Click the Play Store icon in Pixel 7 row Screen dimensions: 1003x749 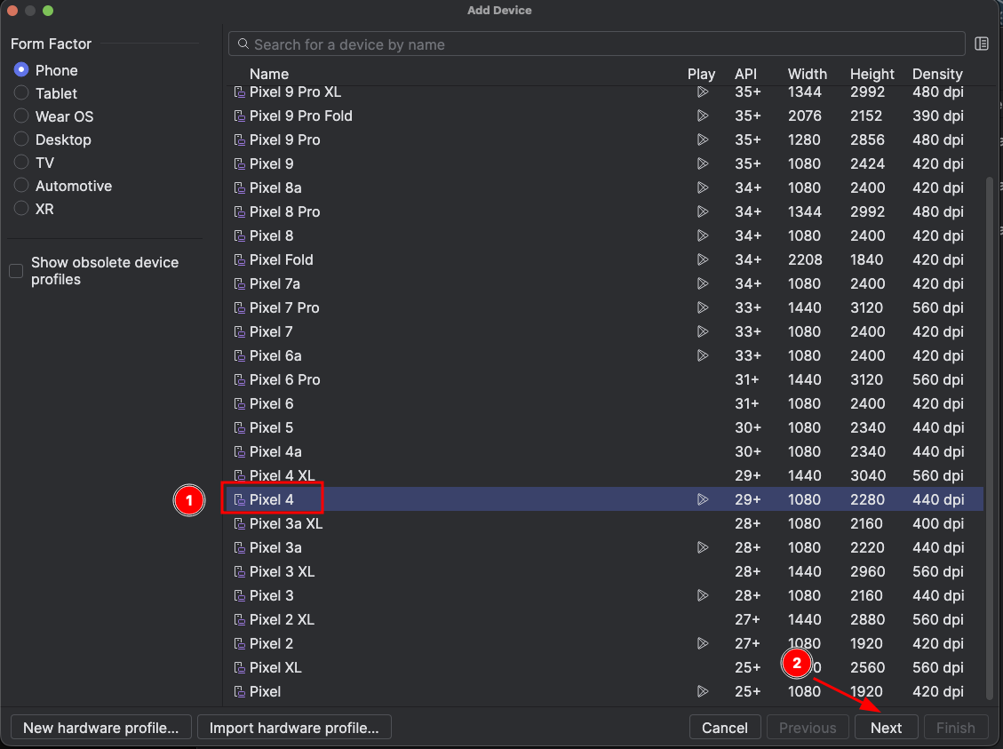703,331
